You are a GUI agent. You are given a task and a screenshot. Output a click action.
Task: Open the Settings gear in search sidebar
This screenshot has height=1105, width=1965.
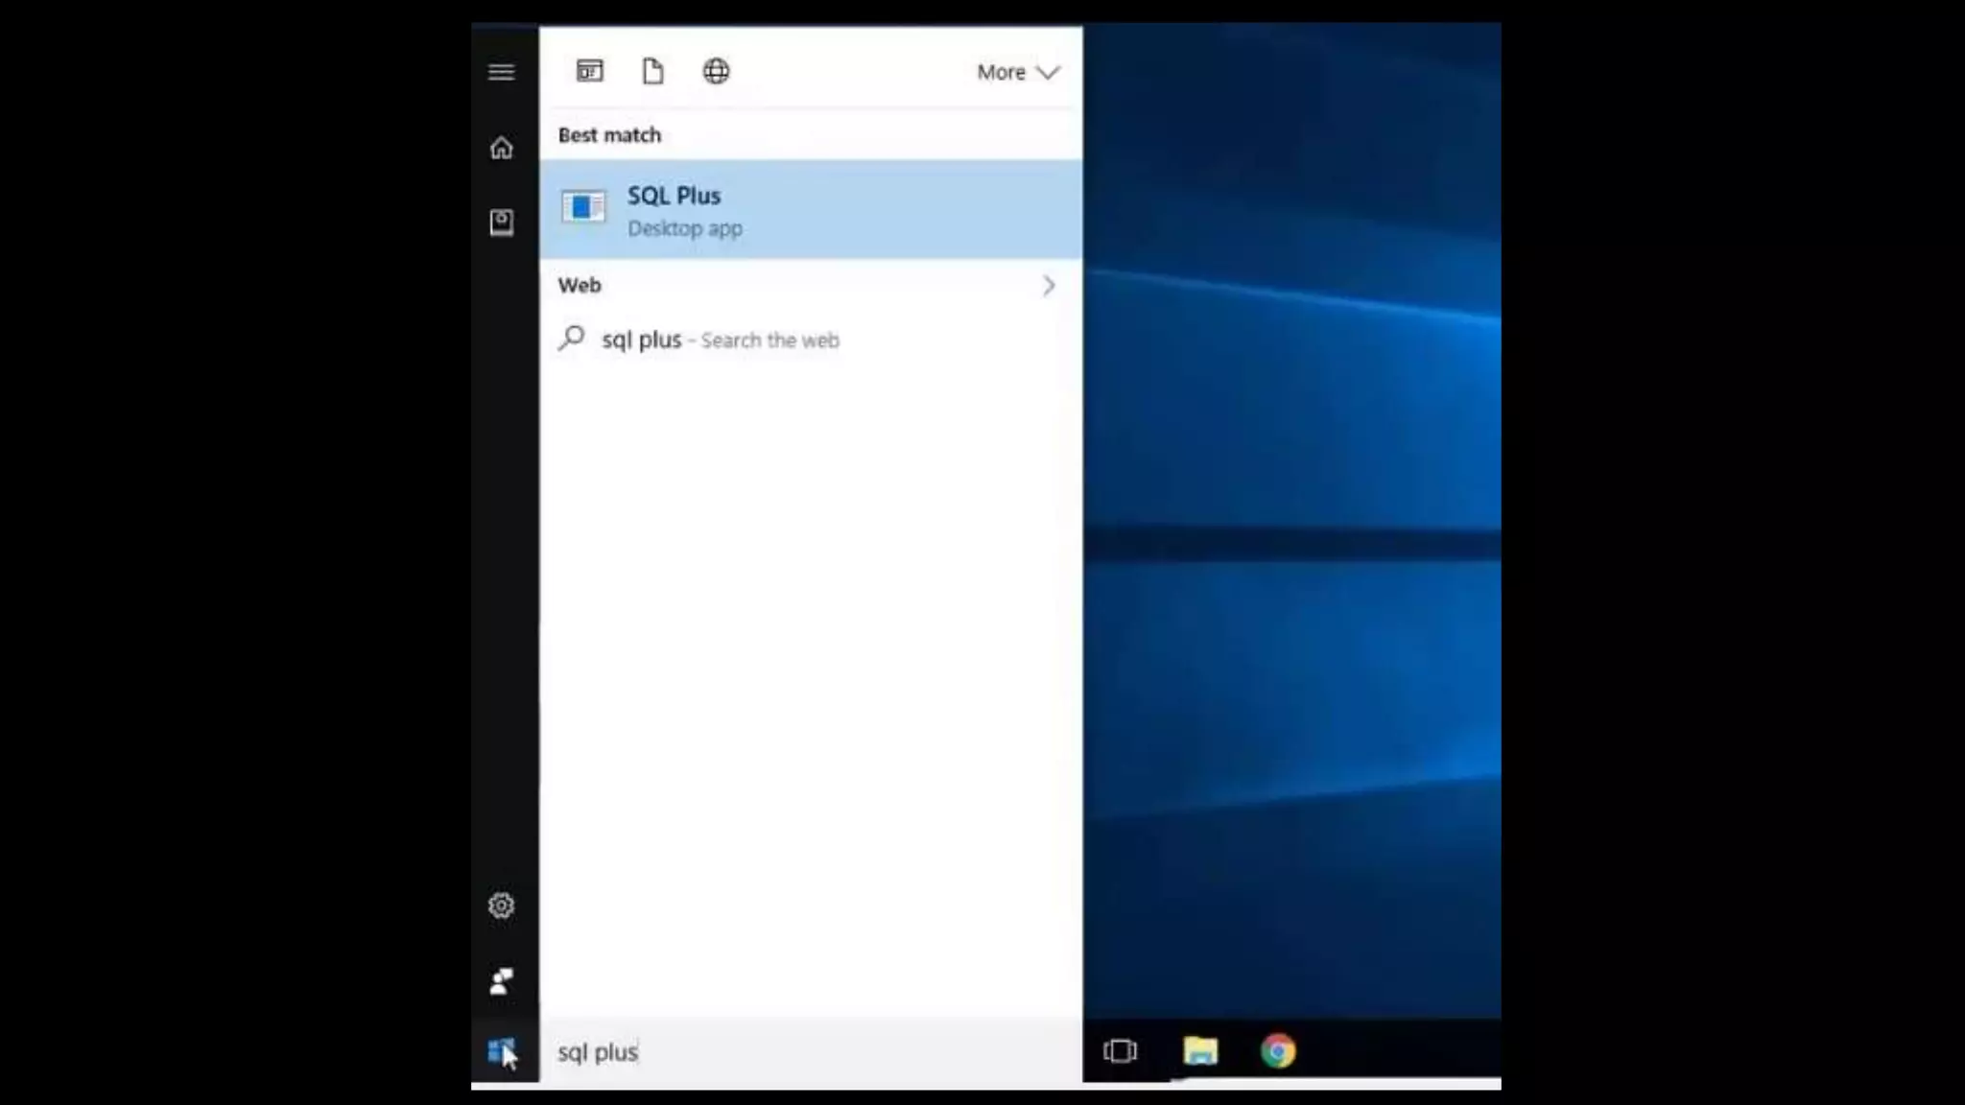(501, 905)
